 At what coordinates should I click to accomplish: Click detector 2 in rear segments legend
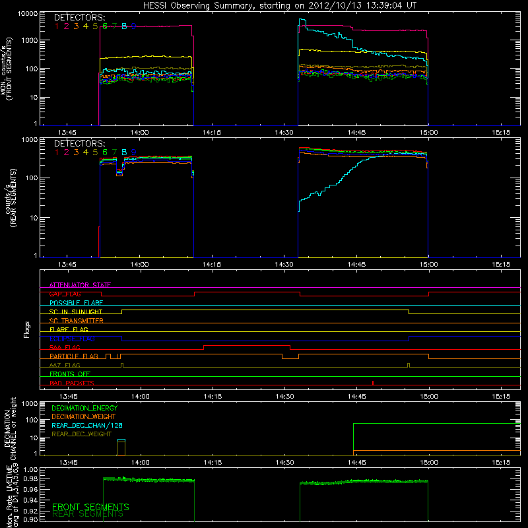click(x=67, y=152)
